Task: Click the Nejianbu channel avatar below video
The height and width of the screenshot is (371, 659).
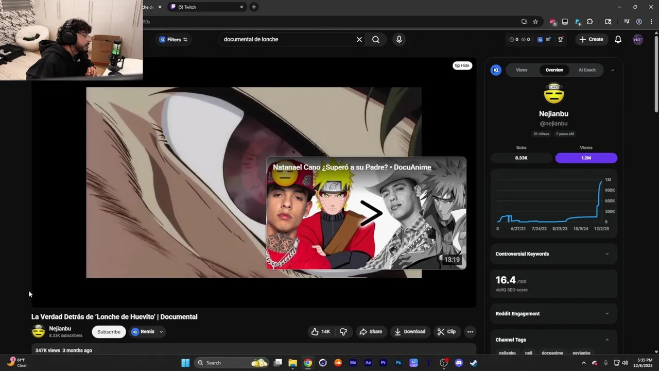Action: click(x=39, y=332)
